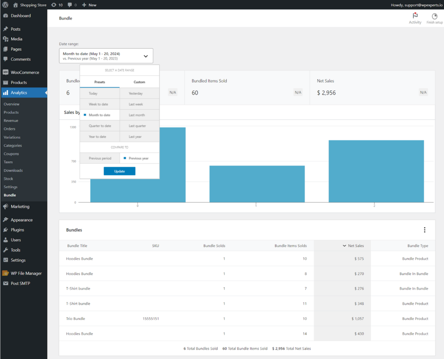Click the Trio Bundle table row

(x=247, y=319)
